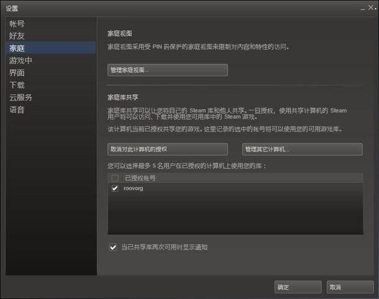Select the roovorg account name text
Viewport: 379px width, 299px height.
click(134, 188)
